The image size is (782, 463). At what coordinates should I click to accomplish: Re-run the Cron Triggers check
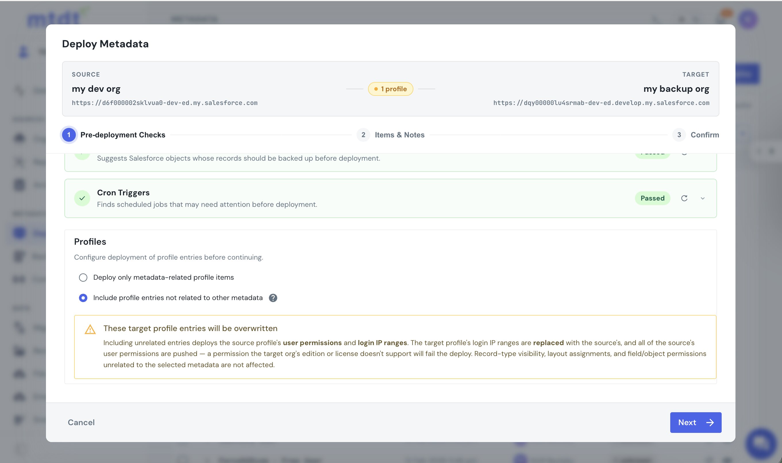tap(684, 198)
